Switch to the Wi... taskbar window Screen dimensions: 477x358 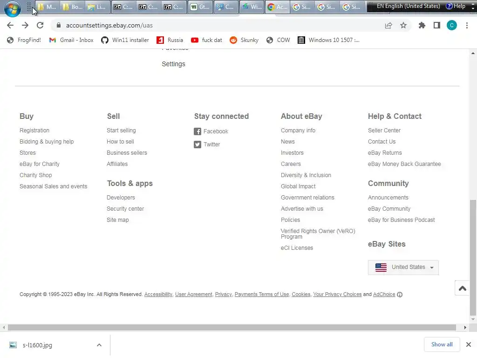[x=252, y=7]
